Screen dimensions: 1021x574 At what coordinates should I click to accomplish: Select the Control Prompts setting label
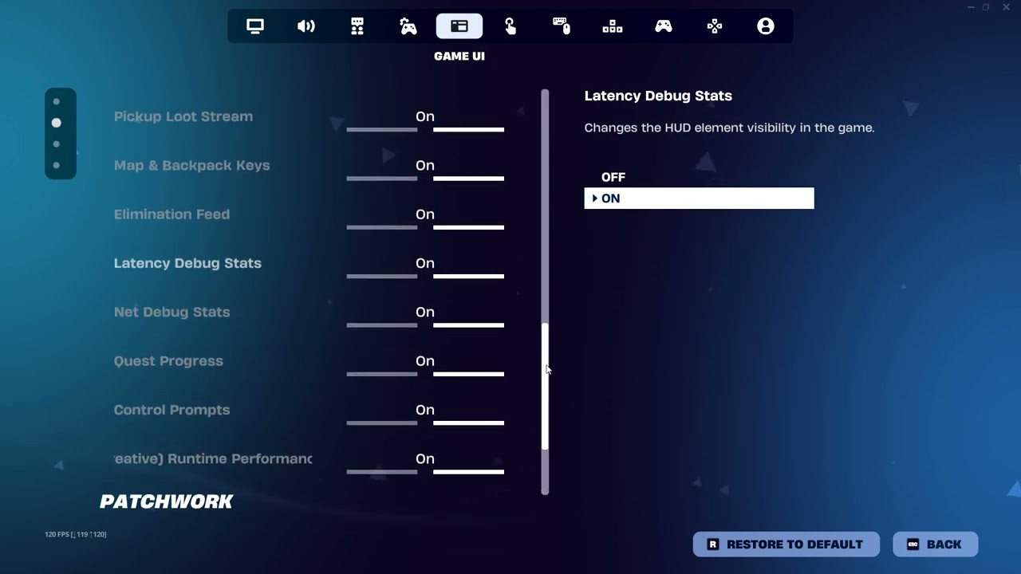171,410
